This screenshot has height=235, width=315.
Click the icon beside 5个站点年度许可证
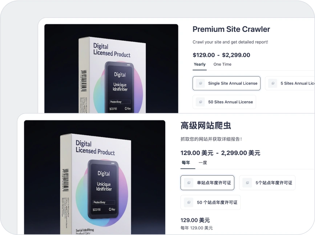pyautogui.click(x=247, y=183)
